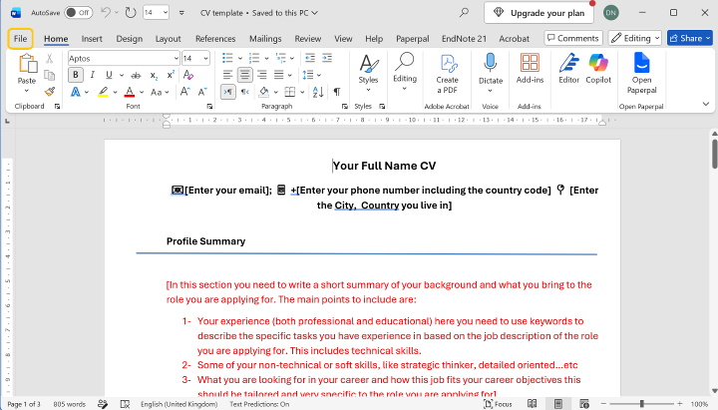Redo the last action
Image resolution: width=718 pixels, height=410 pixels.
click(x=131, y=12)
